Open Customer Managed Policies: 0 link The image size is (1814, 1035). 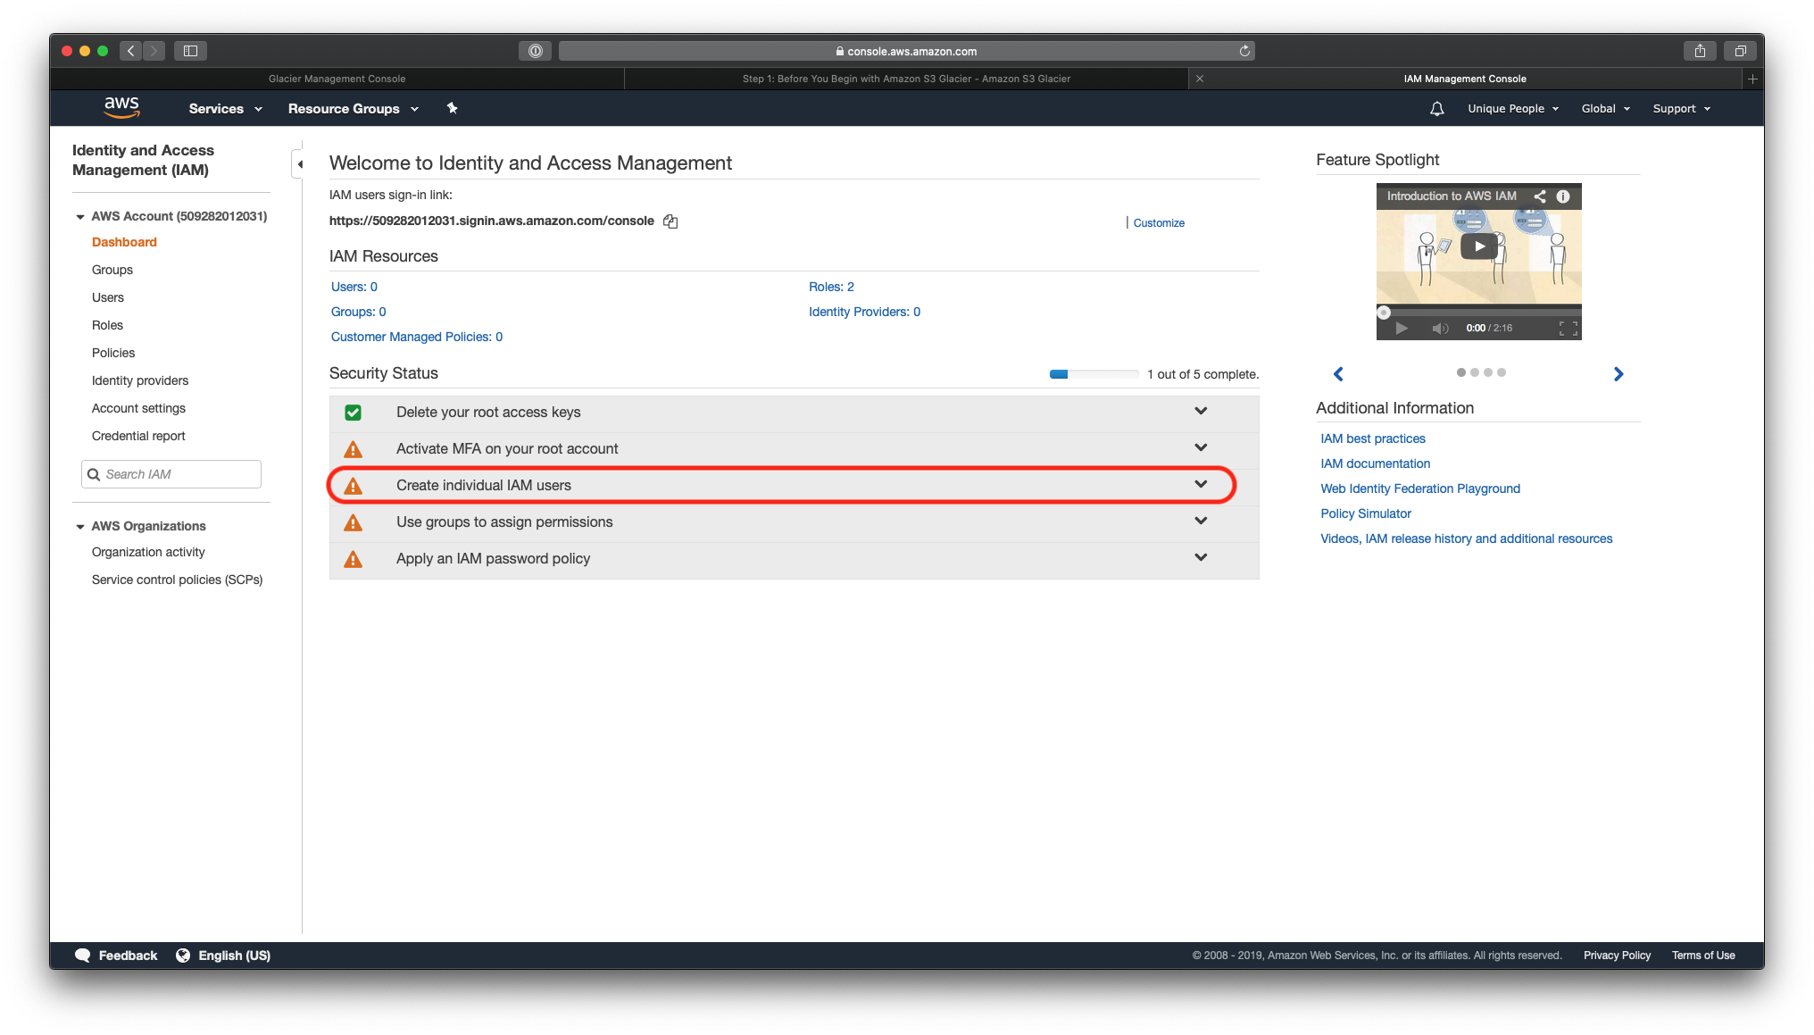(417, 337)
